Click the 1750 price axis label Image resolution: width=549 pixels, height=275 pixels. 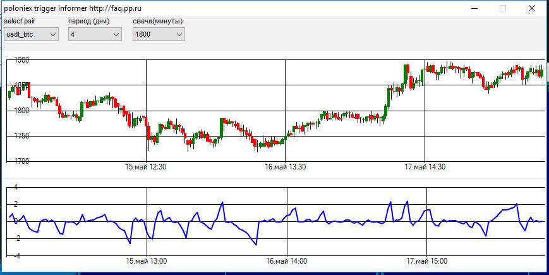point(21,136)
